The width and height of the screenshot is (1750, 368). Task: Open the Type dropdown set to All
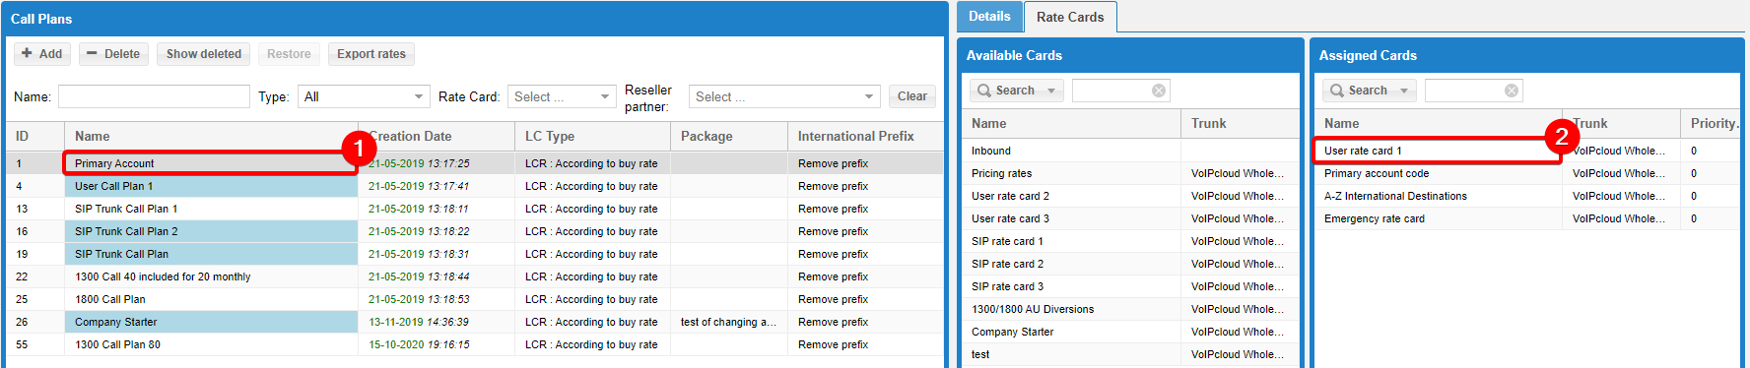click(x=364, y=96)
